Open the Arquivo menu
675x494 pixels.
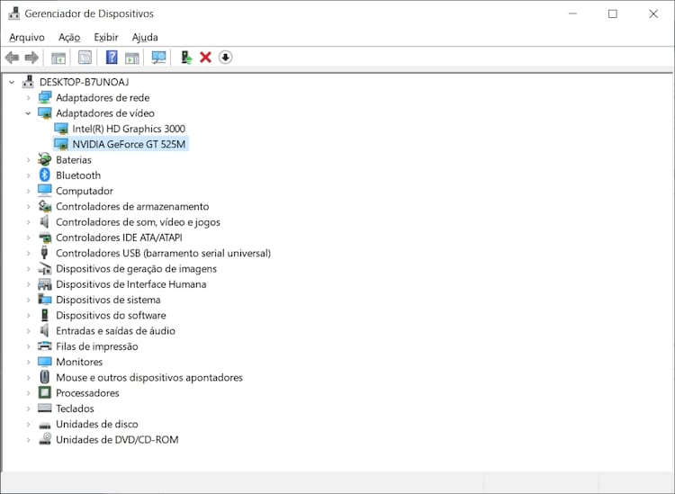(x=27, y=38)
